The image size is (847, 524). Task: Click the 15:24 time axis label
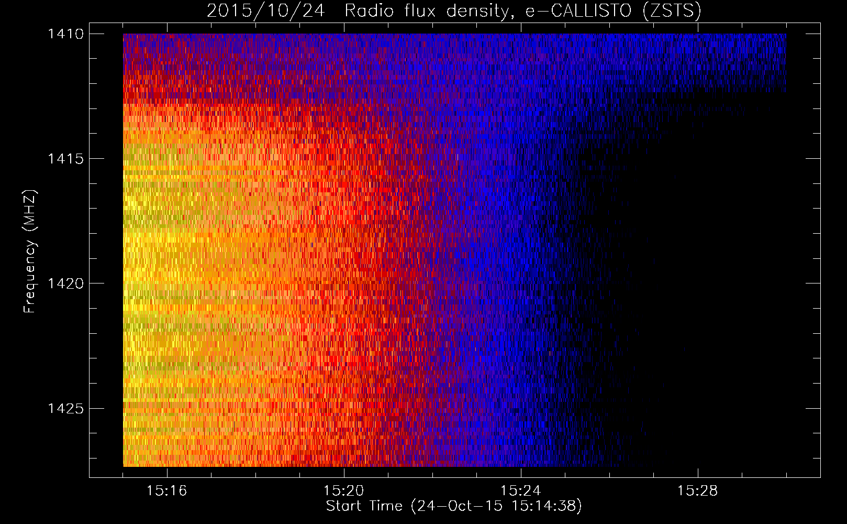click(521, 491)
